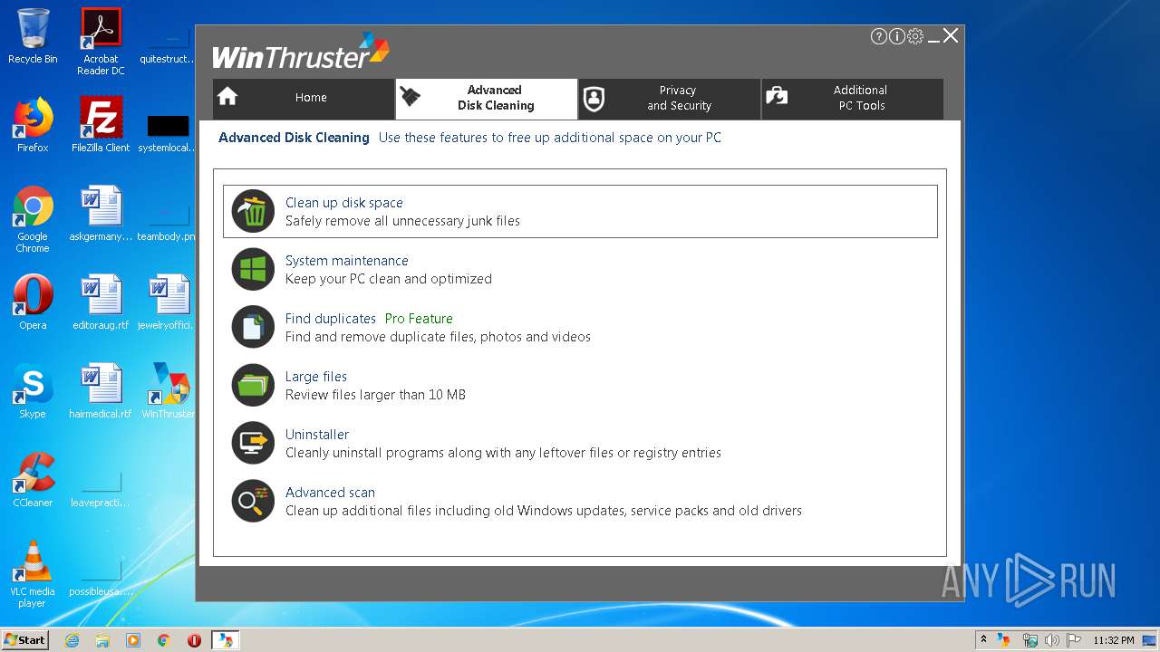Open the Advanced scan link
The image size is (1160, 652).
pyautogui.click(x=330, y=493)
